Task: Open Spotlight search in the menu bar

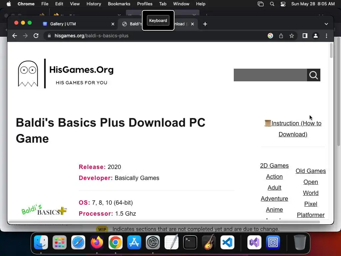Action: (272, 4)
